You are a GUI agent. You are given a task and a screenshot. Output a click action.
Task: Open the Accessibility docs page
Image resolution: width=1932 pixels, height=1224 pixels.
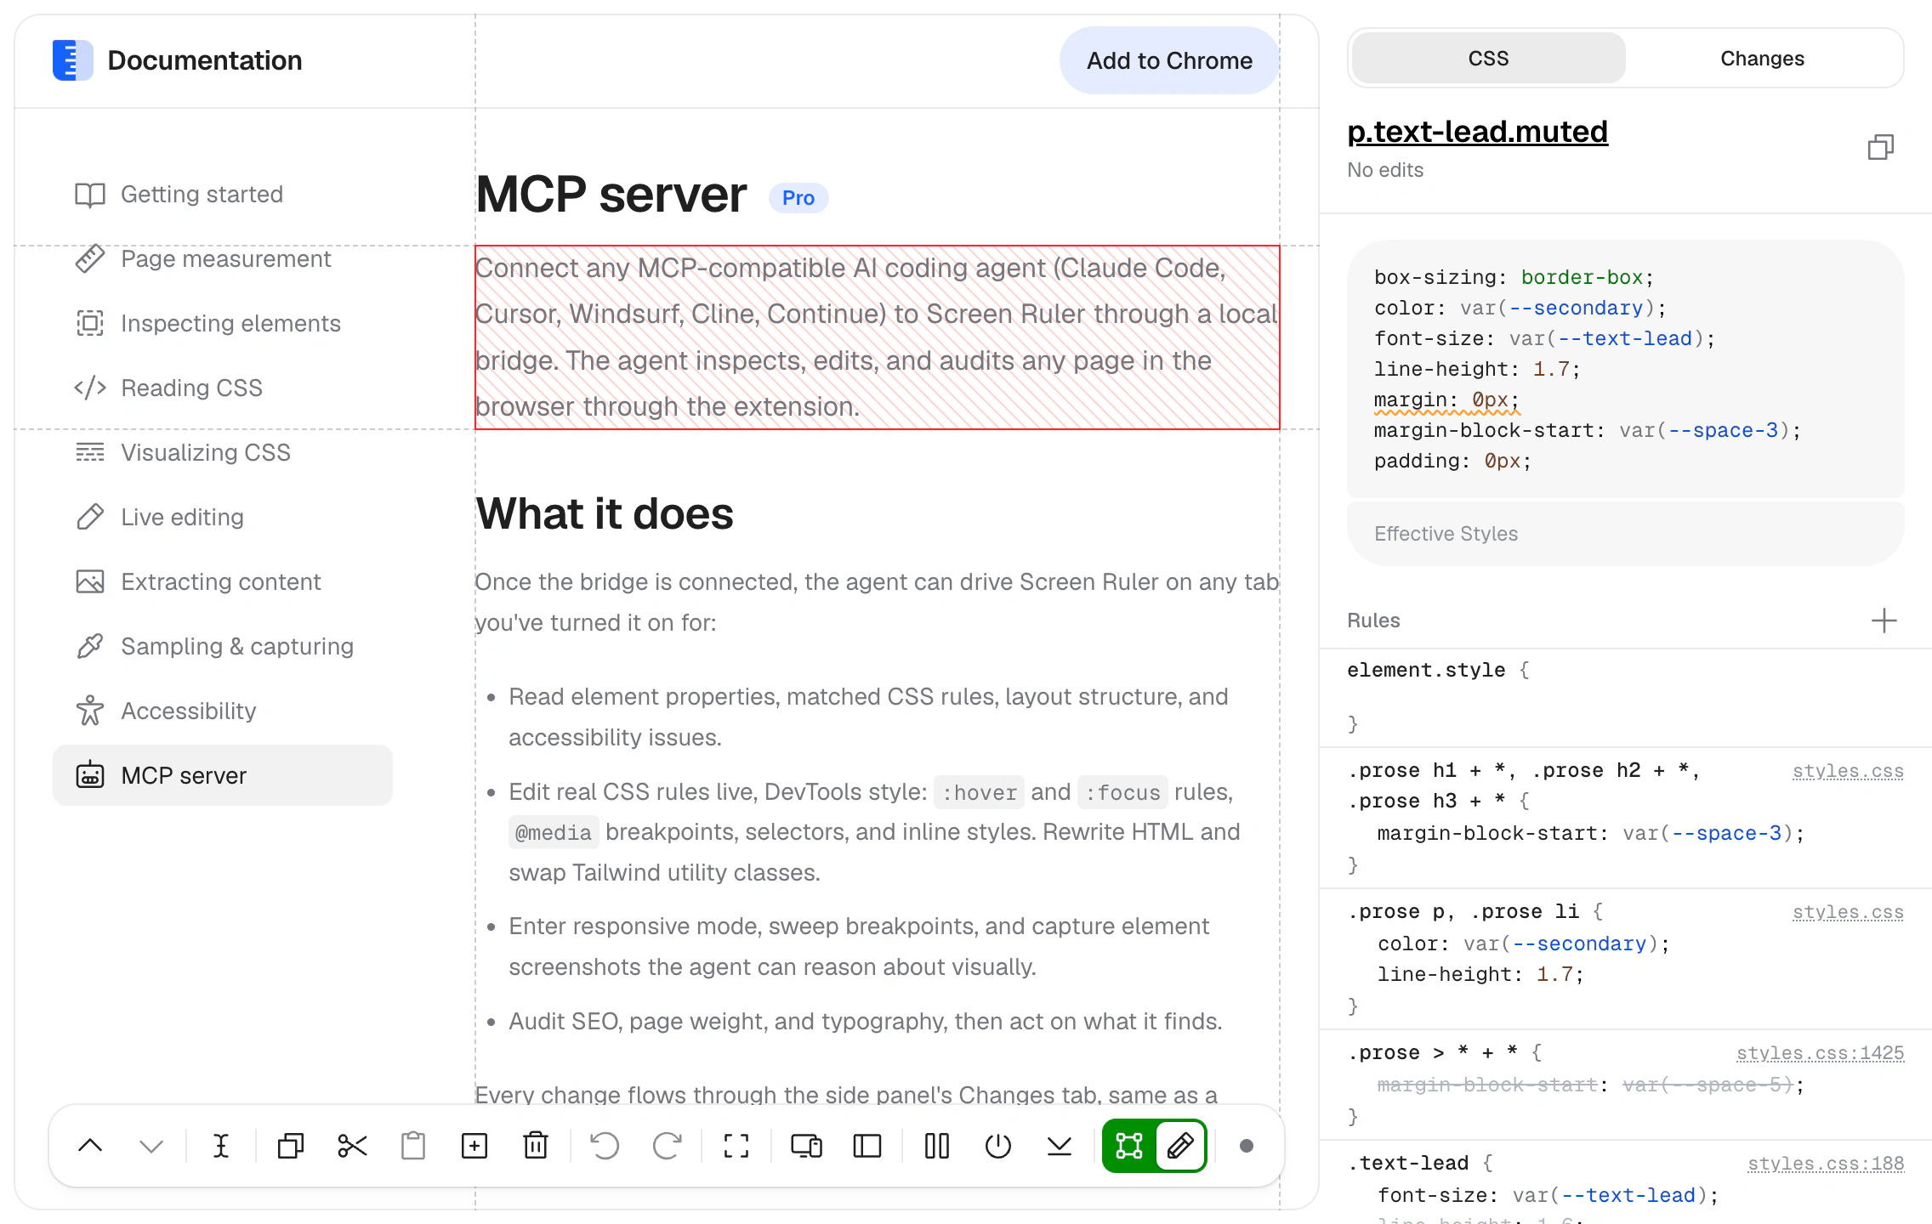223,711
